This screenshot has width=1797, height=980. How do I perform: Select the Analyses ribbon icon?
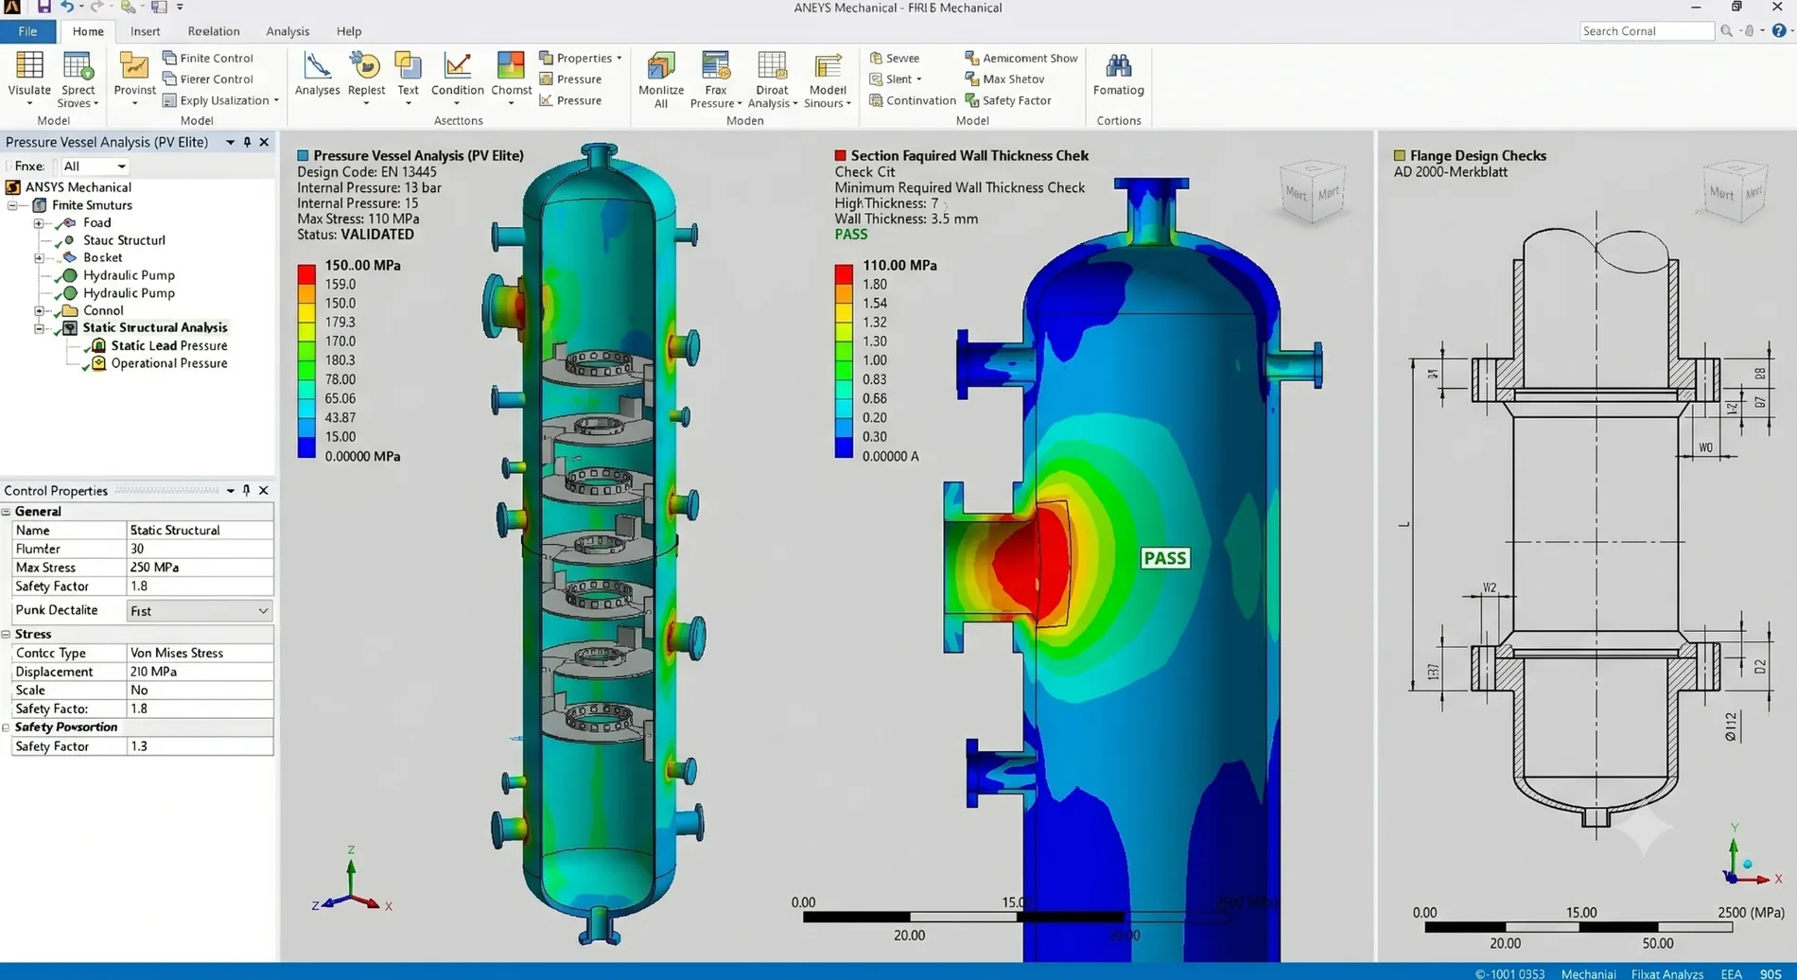(x=317, y=76)
